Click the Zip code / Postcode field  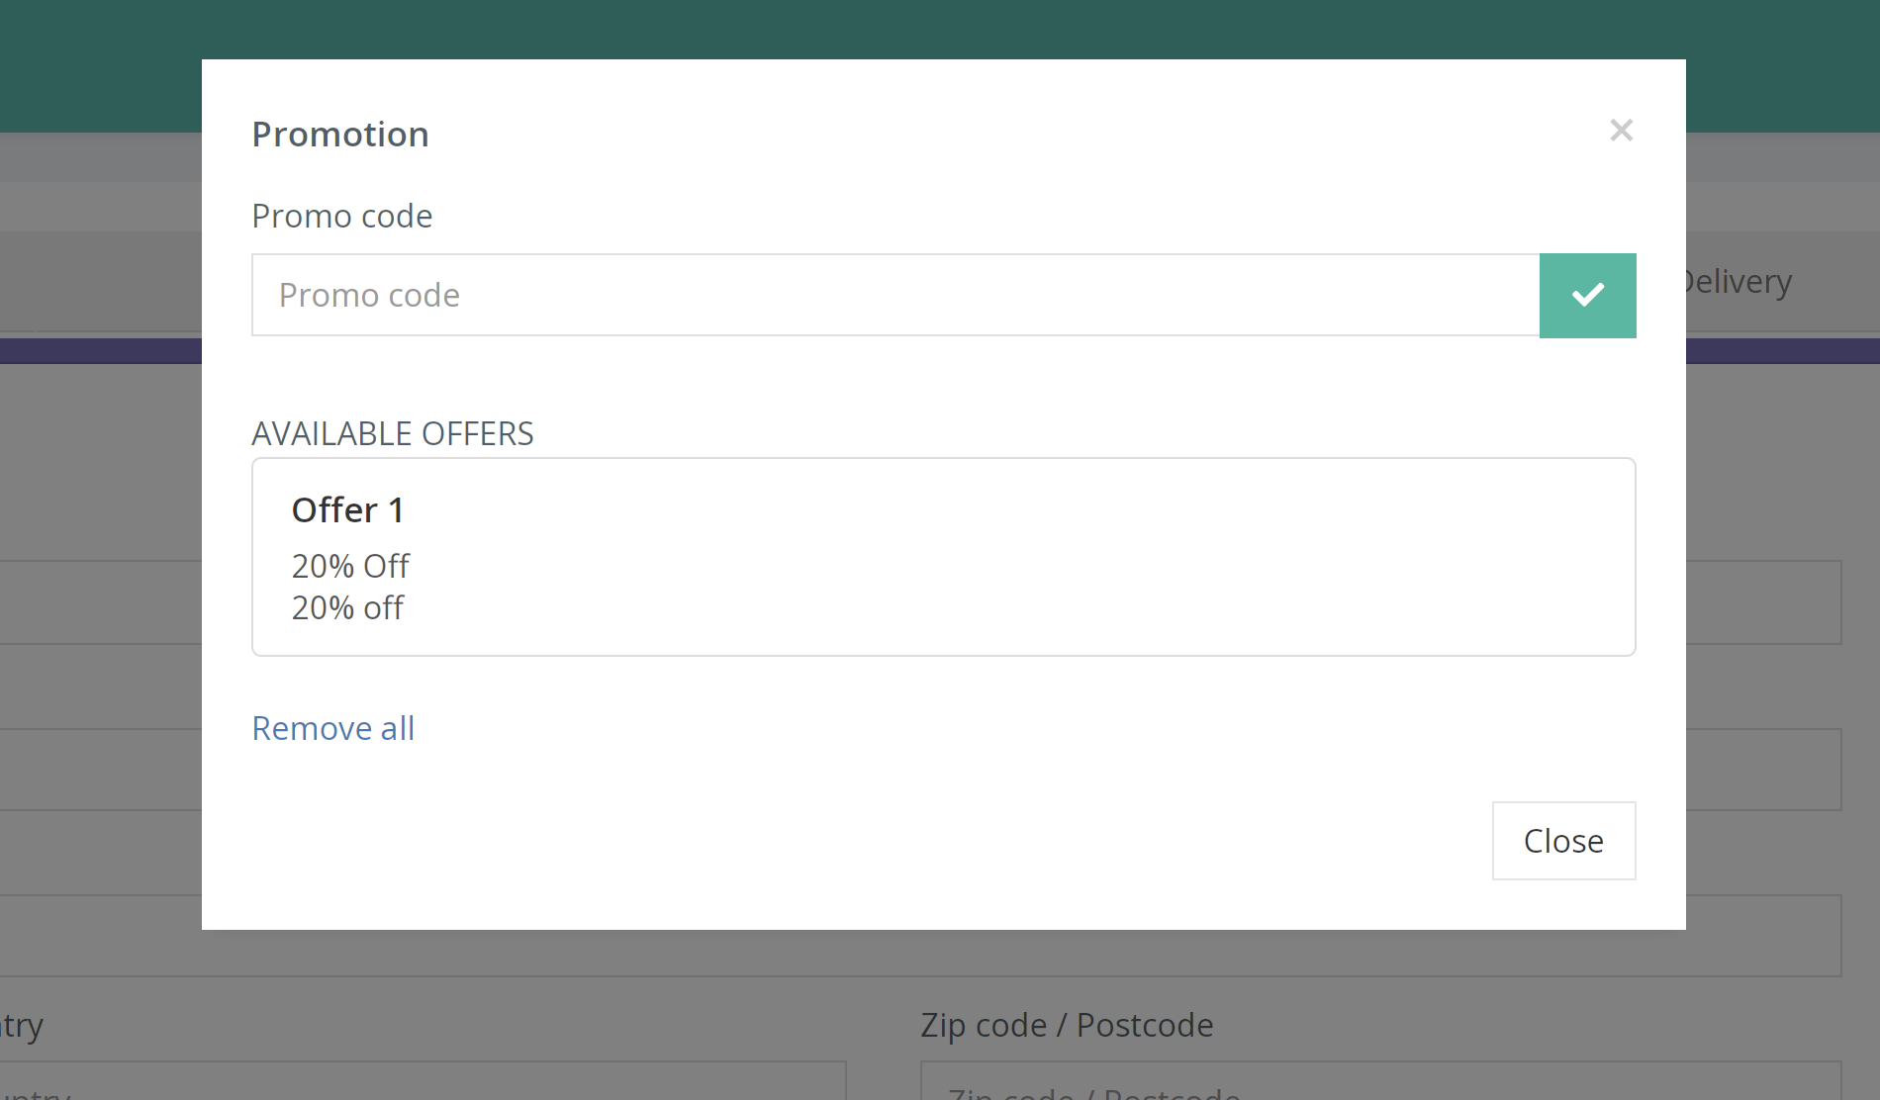pos(1380,1081)
